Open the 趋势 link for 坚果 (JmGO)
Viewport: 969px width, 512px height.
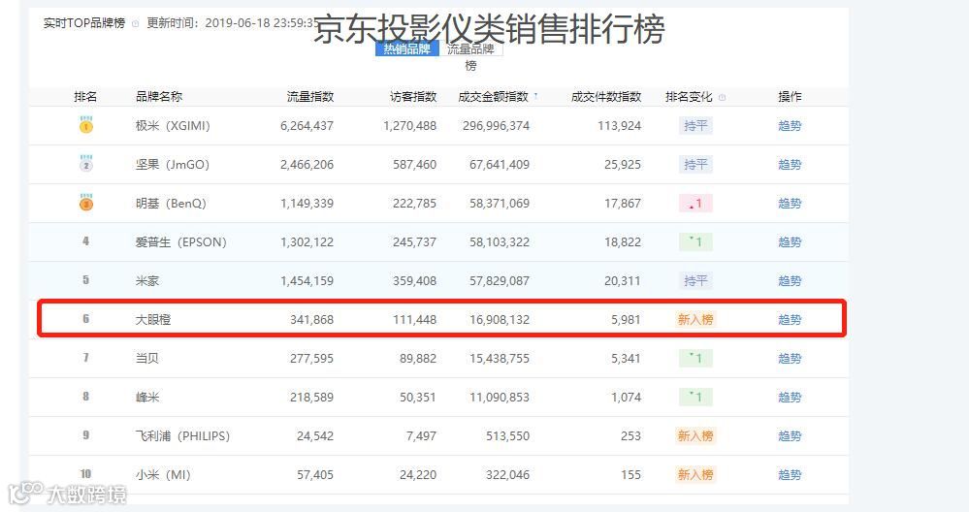click(x=790, y=165)
